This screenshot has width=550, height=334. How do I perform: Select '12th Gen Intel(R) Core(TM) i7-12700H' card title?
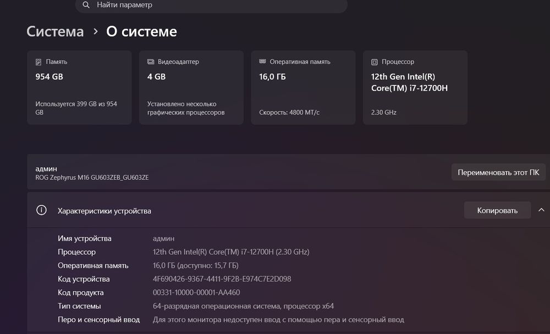(409, 83)
